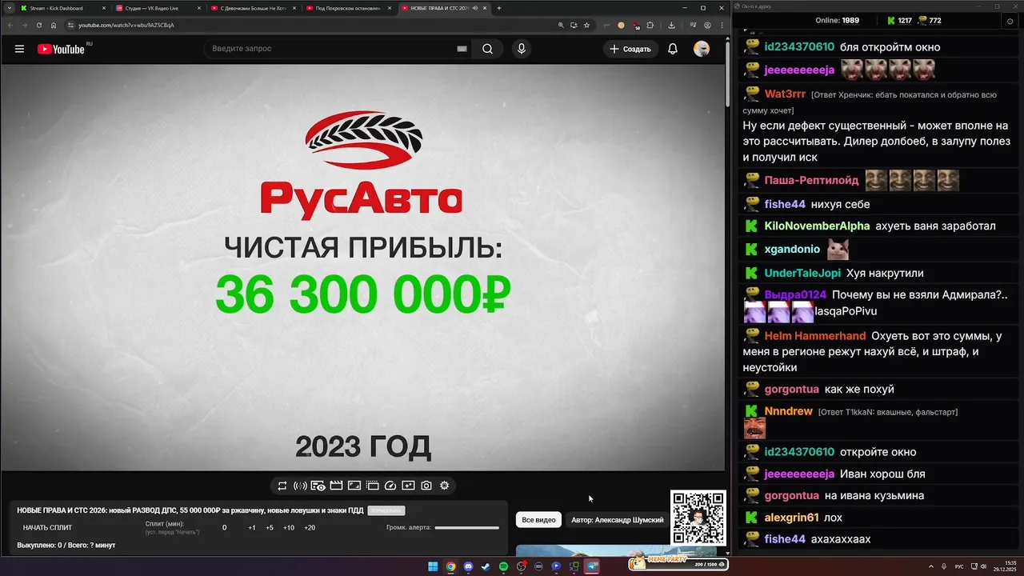
Task: Open the YouTube account avatar menu
Action: click(x=702, y=49)
